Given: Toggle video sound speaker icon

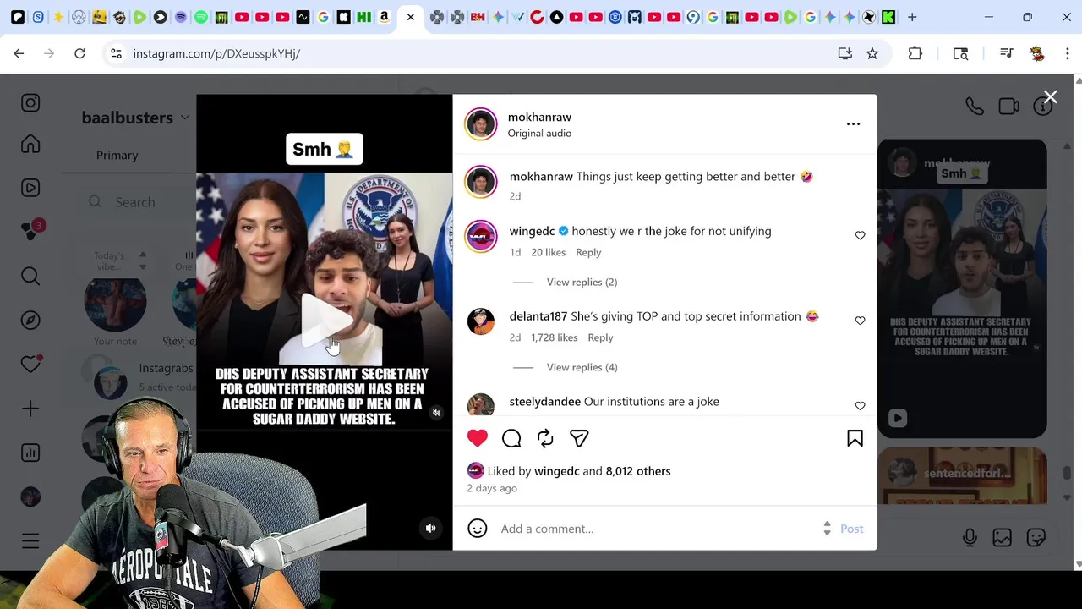Looking at the screenshot, I should (x=430, y=529).
